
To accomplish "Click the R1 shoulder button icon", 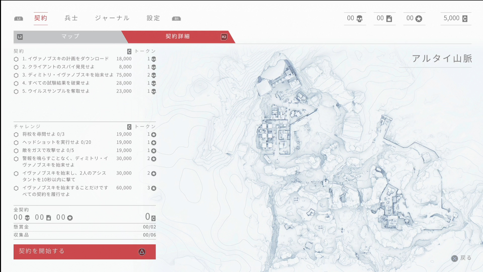I will coord(176,19).
